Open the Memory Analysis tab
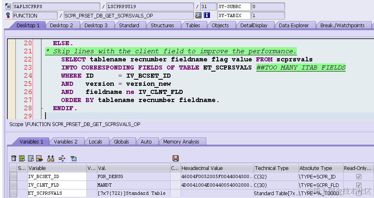Screen dimensions: 374x198 click(x=181, y=141)
